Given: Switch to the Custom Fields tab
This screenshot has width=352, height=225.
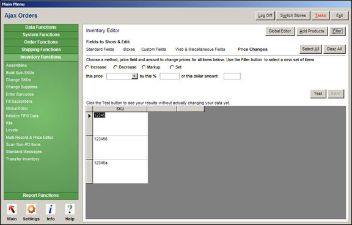Looking at the screenshot, I should (153, 49).
